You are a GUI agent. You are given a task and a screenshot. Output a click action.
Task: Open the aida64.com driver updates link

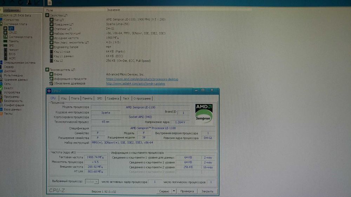pyautogui.click(x=135, y=84)
